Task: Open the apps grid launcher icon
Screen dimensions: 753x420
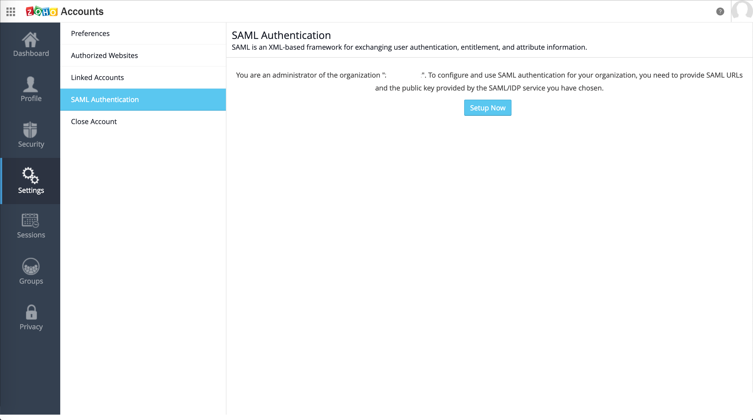Action: click(x=11, y=12)
